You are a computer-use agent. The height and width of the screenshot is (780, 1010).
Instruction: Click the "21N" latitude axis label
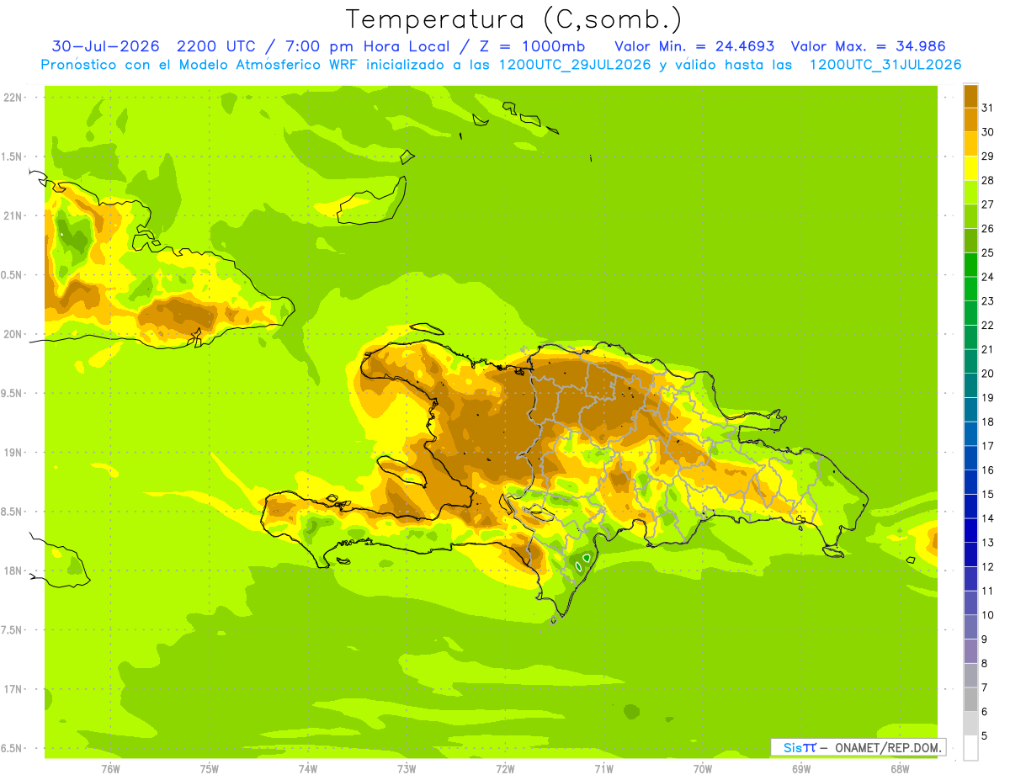point(12,215)
